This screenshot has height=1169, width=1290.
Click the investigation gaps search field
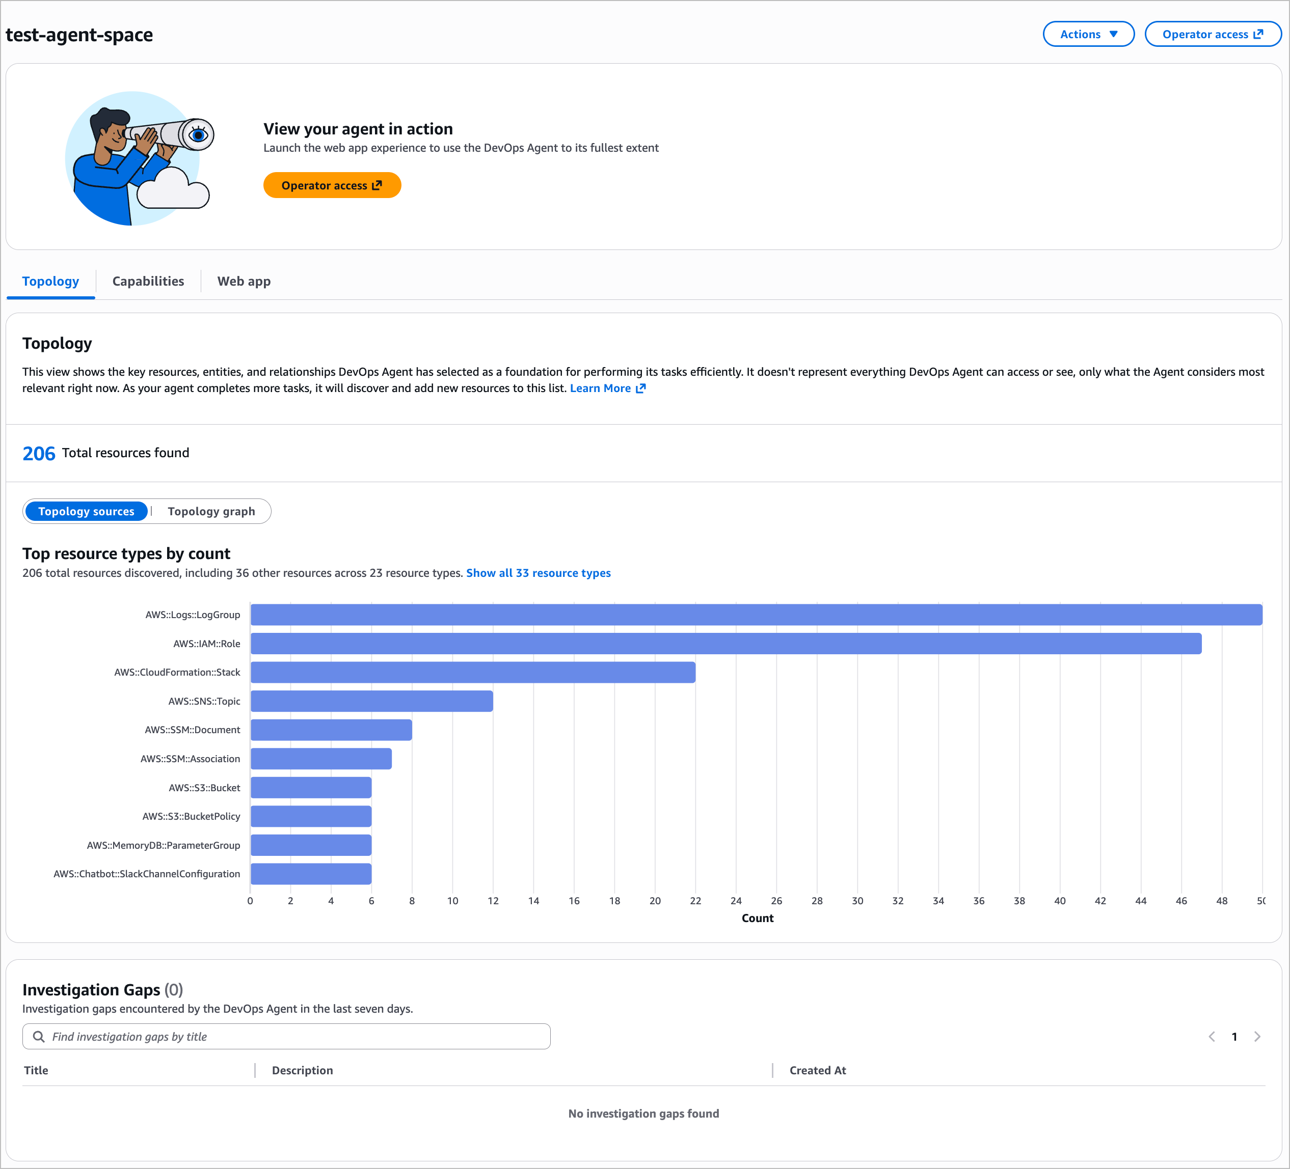point(294,1037)
